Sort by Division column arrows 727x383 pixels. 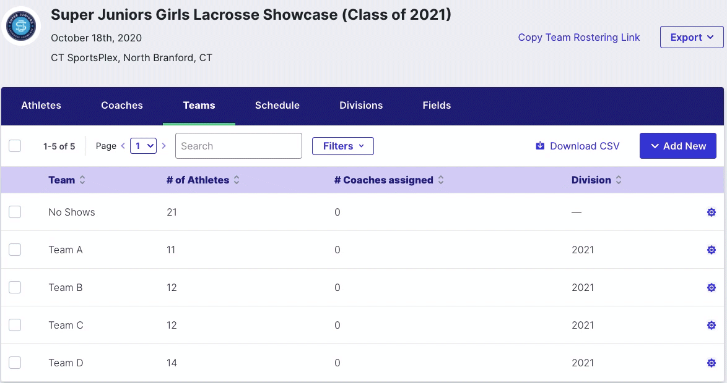click(619, 180)
